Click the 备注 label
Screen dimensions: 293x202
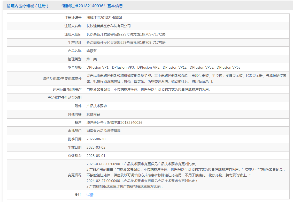point(78,122)
